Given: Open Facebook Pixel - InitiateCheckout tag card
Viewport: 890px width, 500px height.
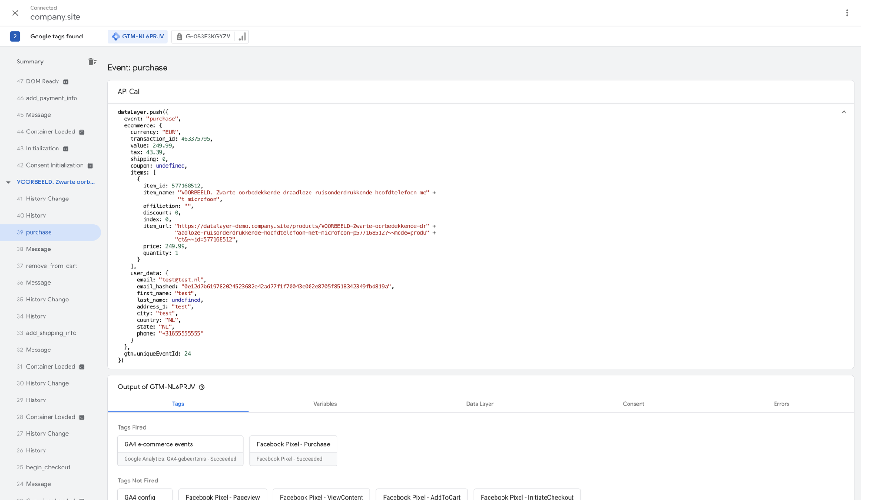Looking at the screenshot, I should pyautogui.click(x=527, y=494).
